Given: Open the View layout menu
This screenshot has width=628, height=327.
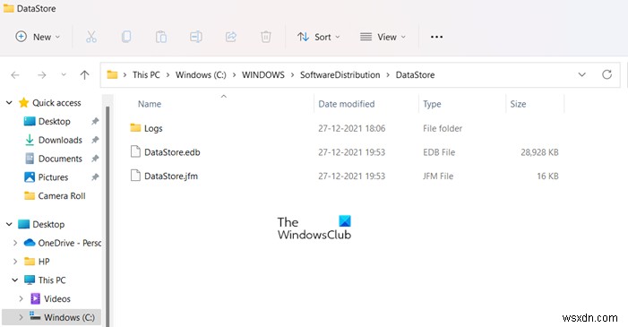Looking at the screenshot, I should (x=383, y=37).
